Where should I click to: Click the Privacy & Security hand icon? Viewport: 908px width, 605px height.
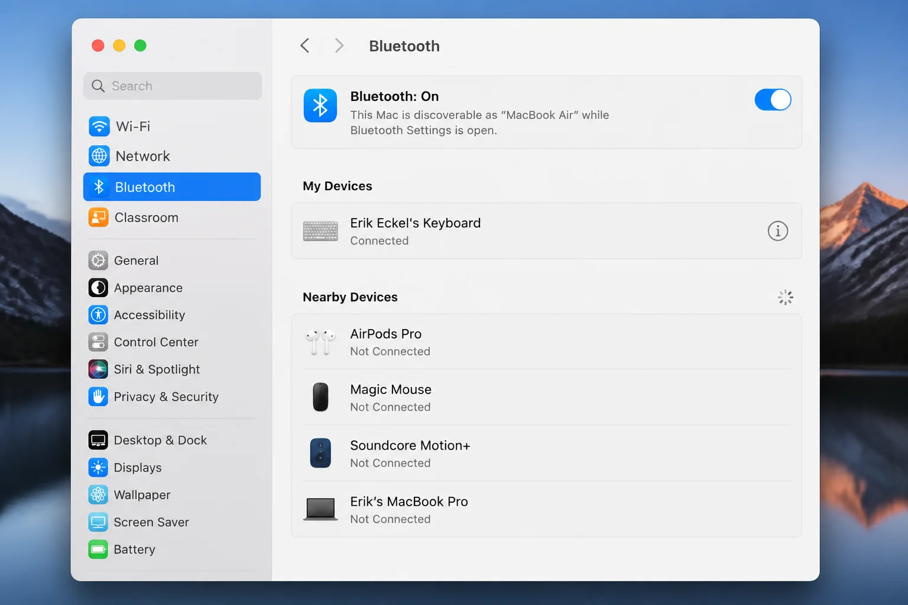pos(98,396)
